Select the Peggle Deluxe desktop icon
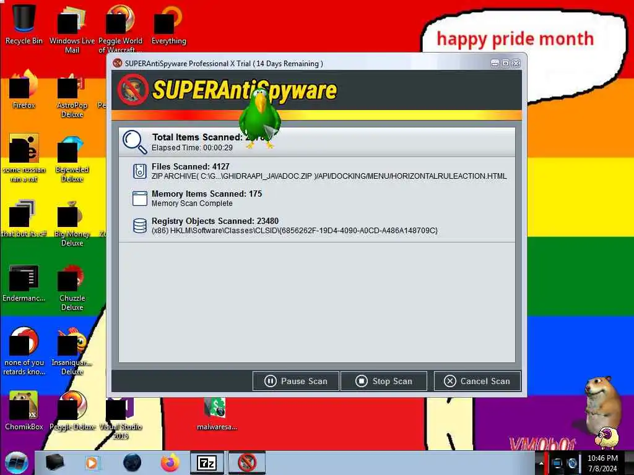 72,411
